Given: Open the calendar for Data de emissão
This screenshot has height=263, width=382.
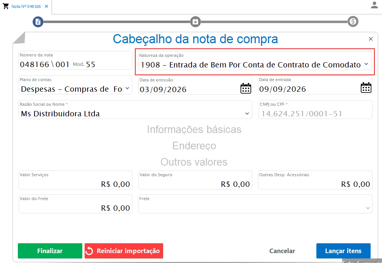Looking at the screenshot, I should coord(246,88).
